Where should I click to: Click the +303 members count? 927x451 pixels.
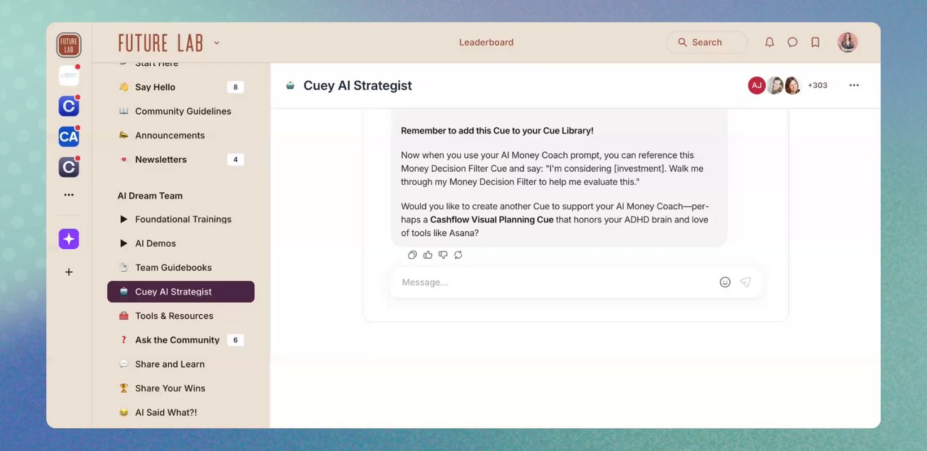click(817, 85)
